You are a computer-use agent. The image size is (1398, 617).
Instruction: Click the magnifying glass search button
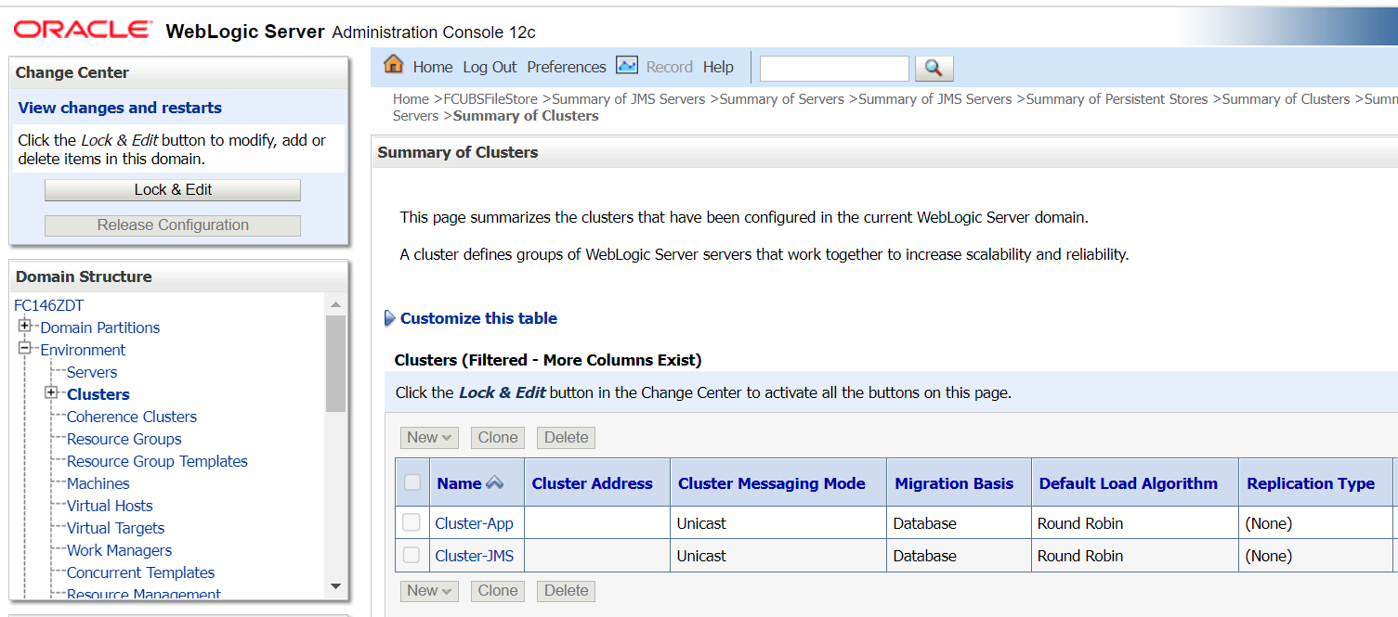click(x=934, y=68)
